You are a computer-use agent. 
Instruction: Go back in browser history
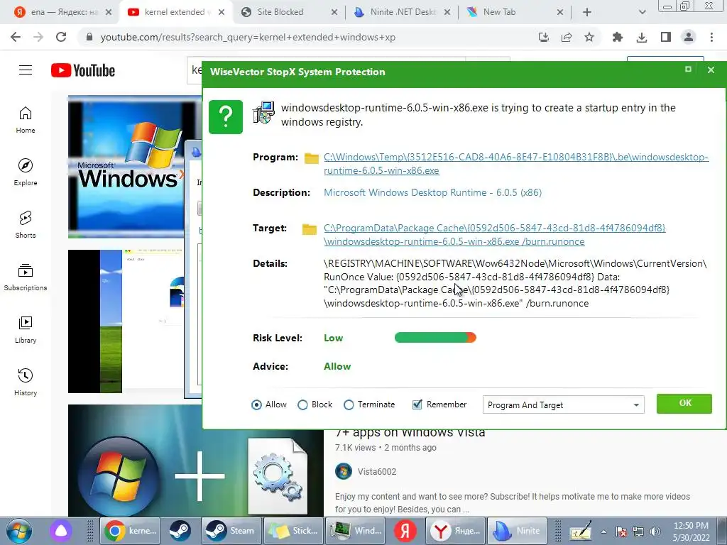point(16,37)
